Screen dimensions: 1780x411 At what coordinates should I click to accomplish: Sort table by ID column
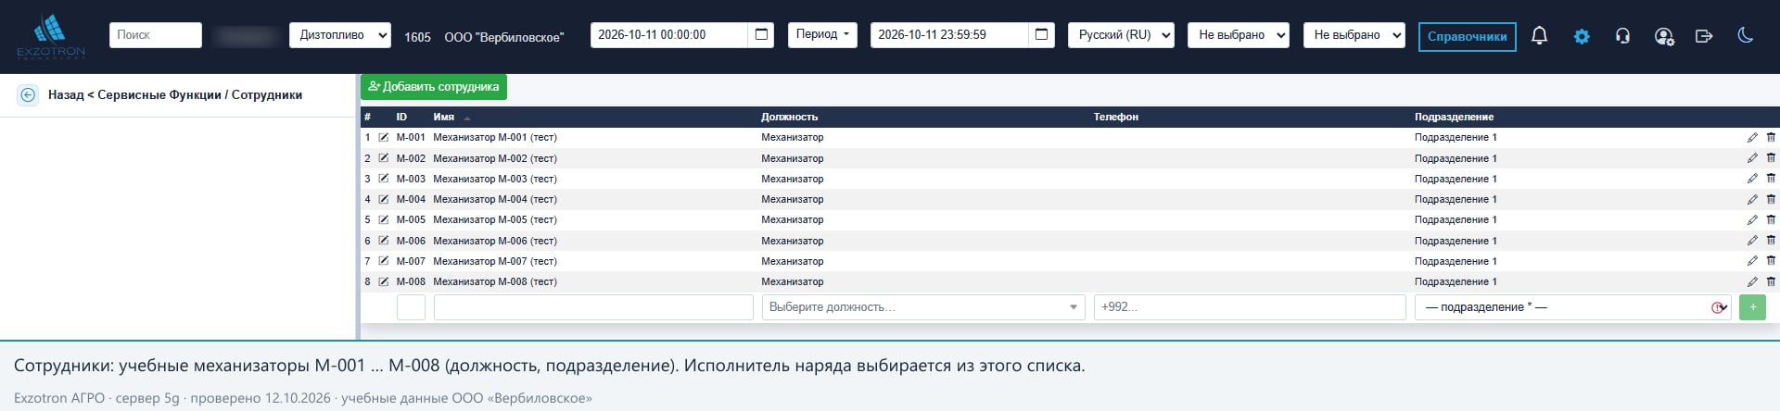click(401, 118)
